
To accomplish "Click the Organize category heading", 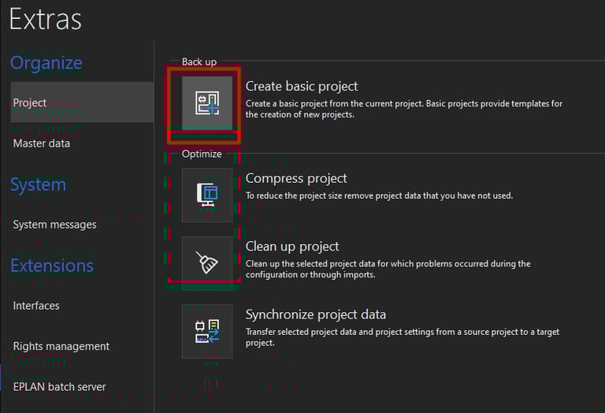I will click(46, 63).
